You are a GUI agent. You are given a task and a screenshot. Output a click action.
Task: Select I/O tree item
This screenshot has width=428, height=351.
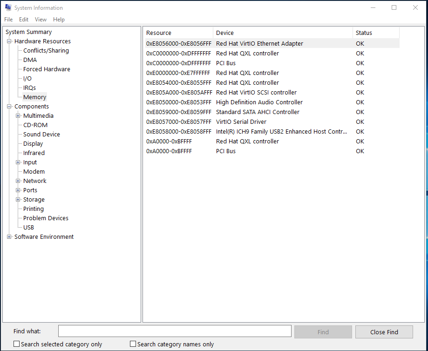27,79
